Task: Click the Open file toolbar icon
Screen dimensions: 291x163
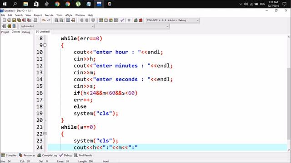Action: [x=9, y=20]
